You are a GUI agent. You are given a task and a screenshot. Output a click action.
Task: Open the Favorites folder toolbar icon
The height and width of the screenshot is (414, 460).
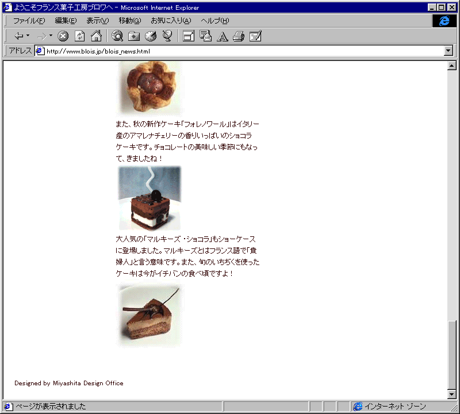(x=134, y=36)
